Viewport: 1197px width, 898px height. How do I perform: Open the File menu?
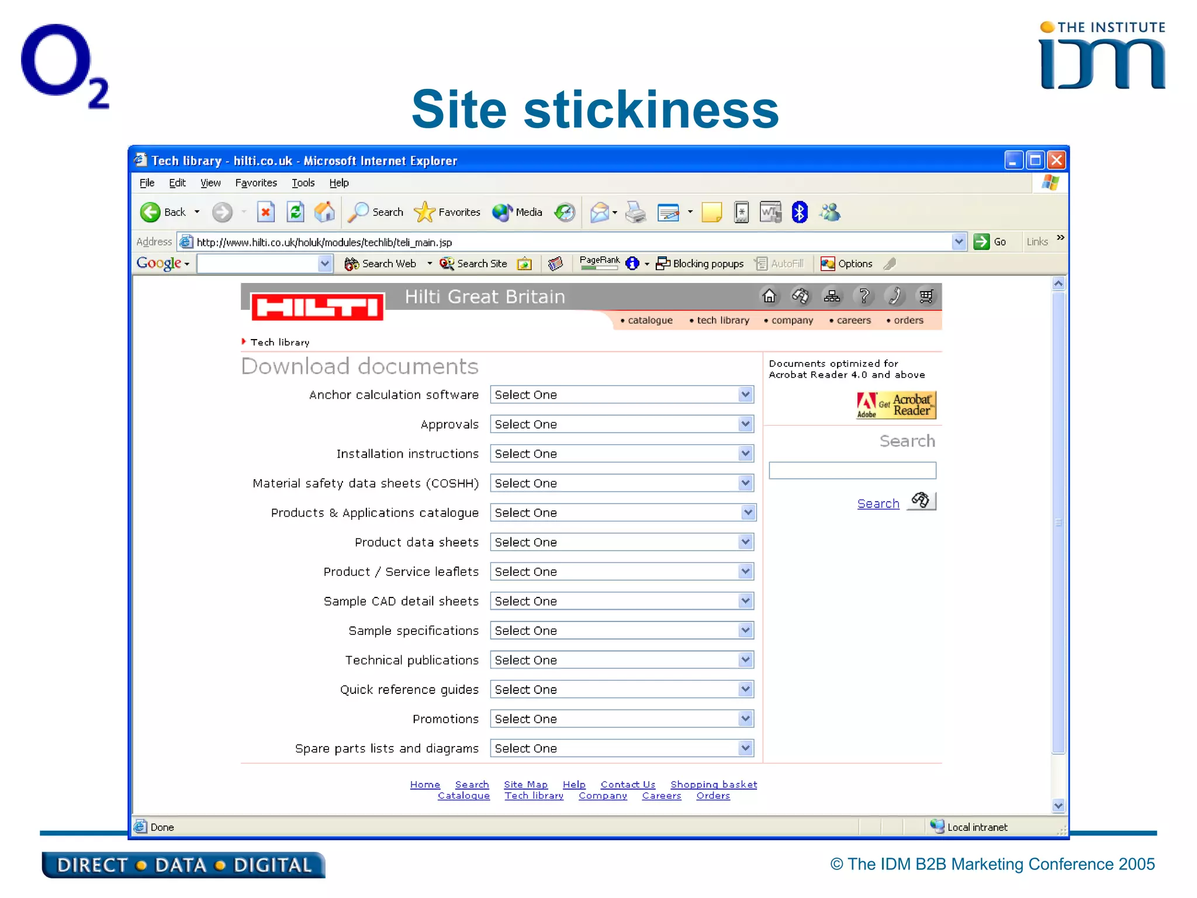[x=147, y=183]
